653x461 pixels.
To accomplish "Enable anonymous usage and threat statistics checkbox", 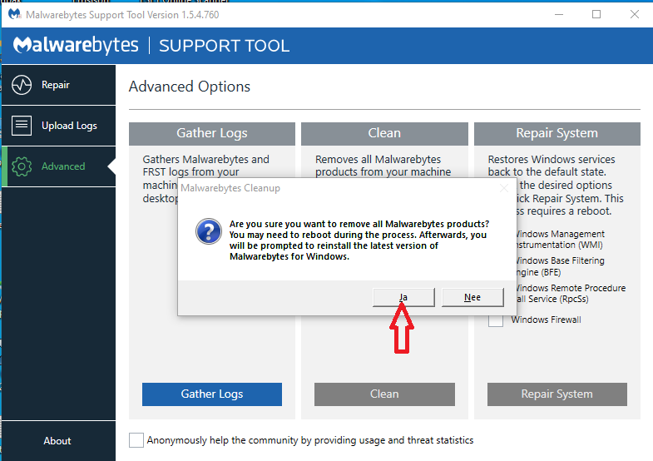I will click(136, 440).
